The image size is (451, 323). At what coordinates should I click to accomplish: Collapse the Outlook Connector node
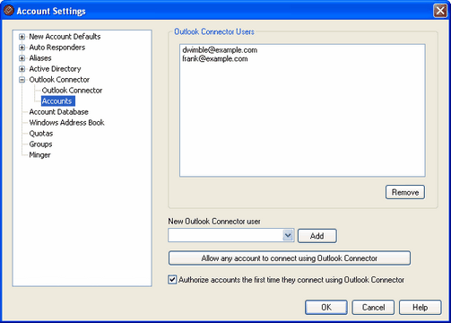pyautogui.click(x=22, y=80)
